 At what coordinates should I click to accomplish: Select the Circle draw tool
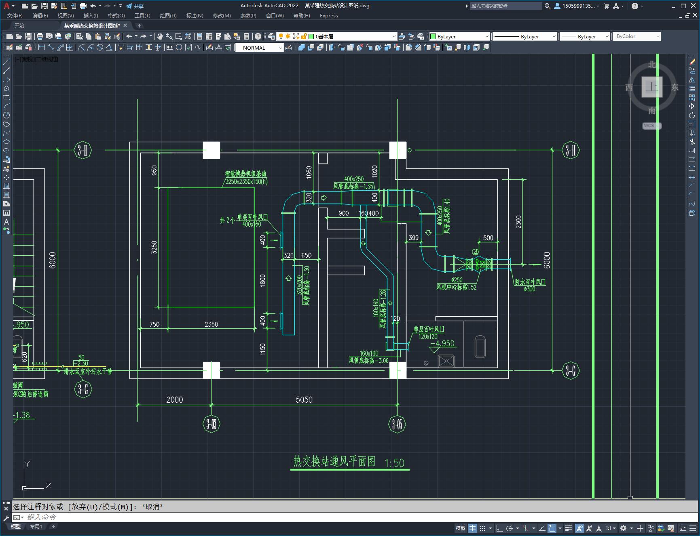[x=6, y=115]
